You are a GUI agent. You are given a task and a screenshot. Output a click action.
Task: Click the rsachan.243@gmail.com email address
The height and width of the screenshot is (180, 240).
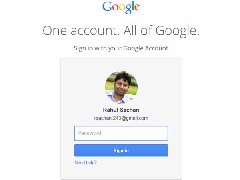point(121,118)
